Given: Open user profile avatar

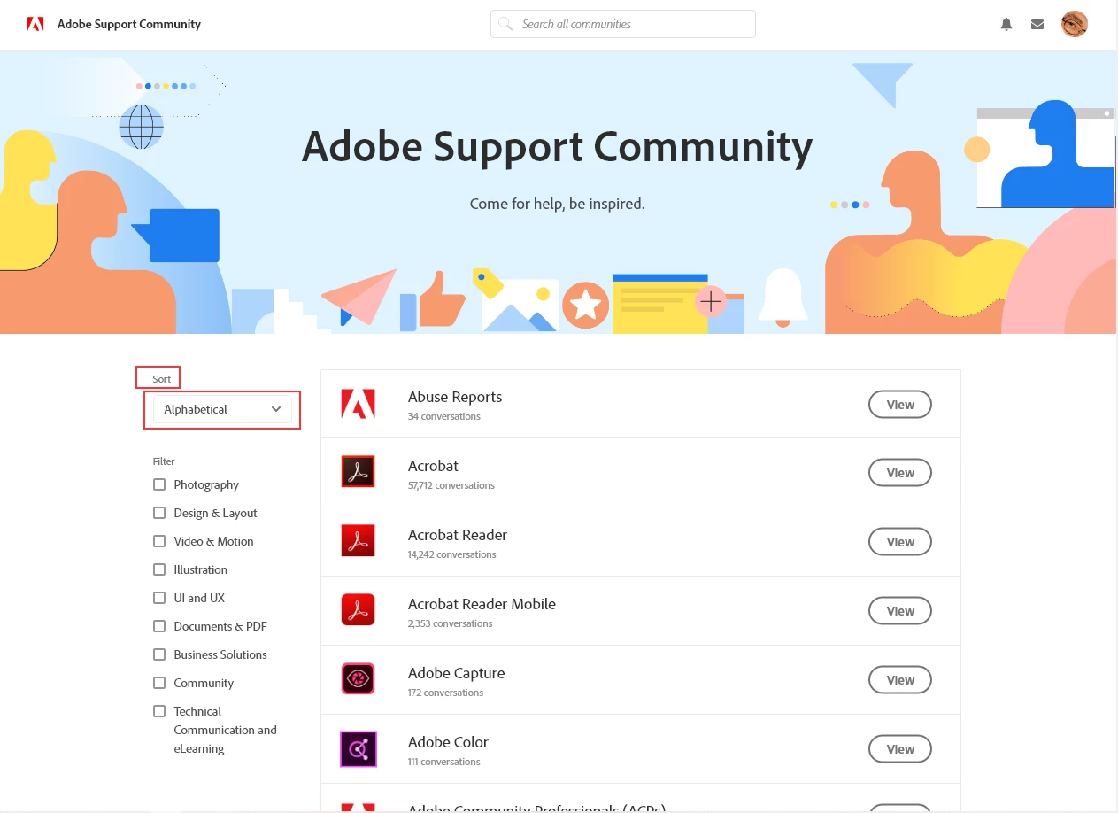Looking at the screenshot, I should pyautogui.click(x=1075, y=24).
